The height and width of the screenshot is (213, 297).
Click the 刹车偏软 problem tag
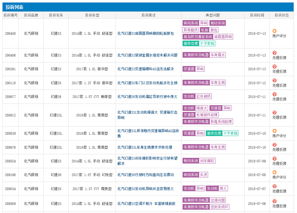(x=207, y=161)
